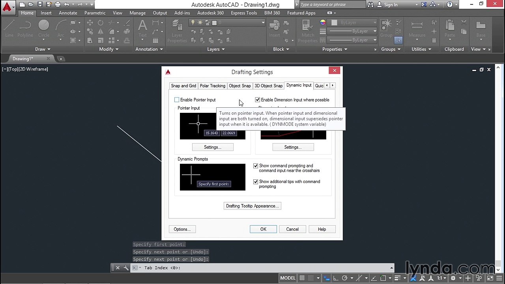Viewport: 505px width, 284px height.
Task: Uncheck Show command prompting near crosshairs
Action: coord(256,166)
